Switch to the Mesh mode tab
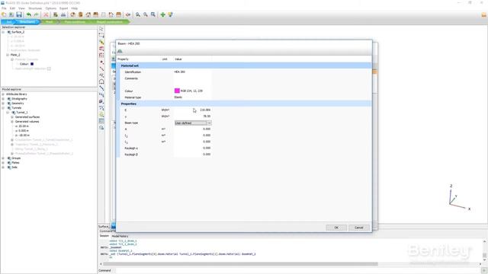Viewport: 488px width, 274px height. point(49,22)
